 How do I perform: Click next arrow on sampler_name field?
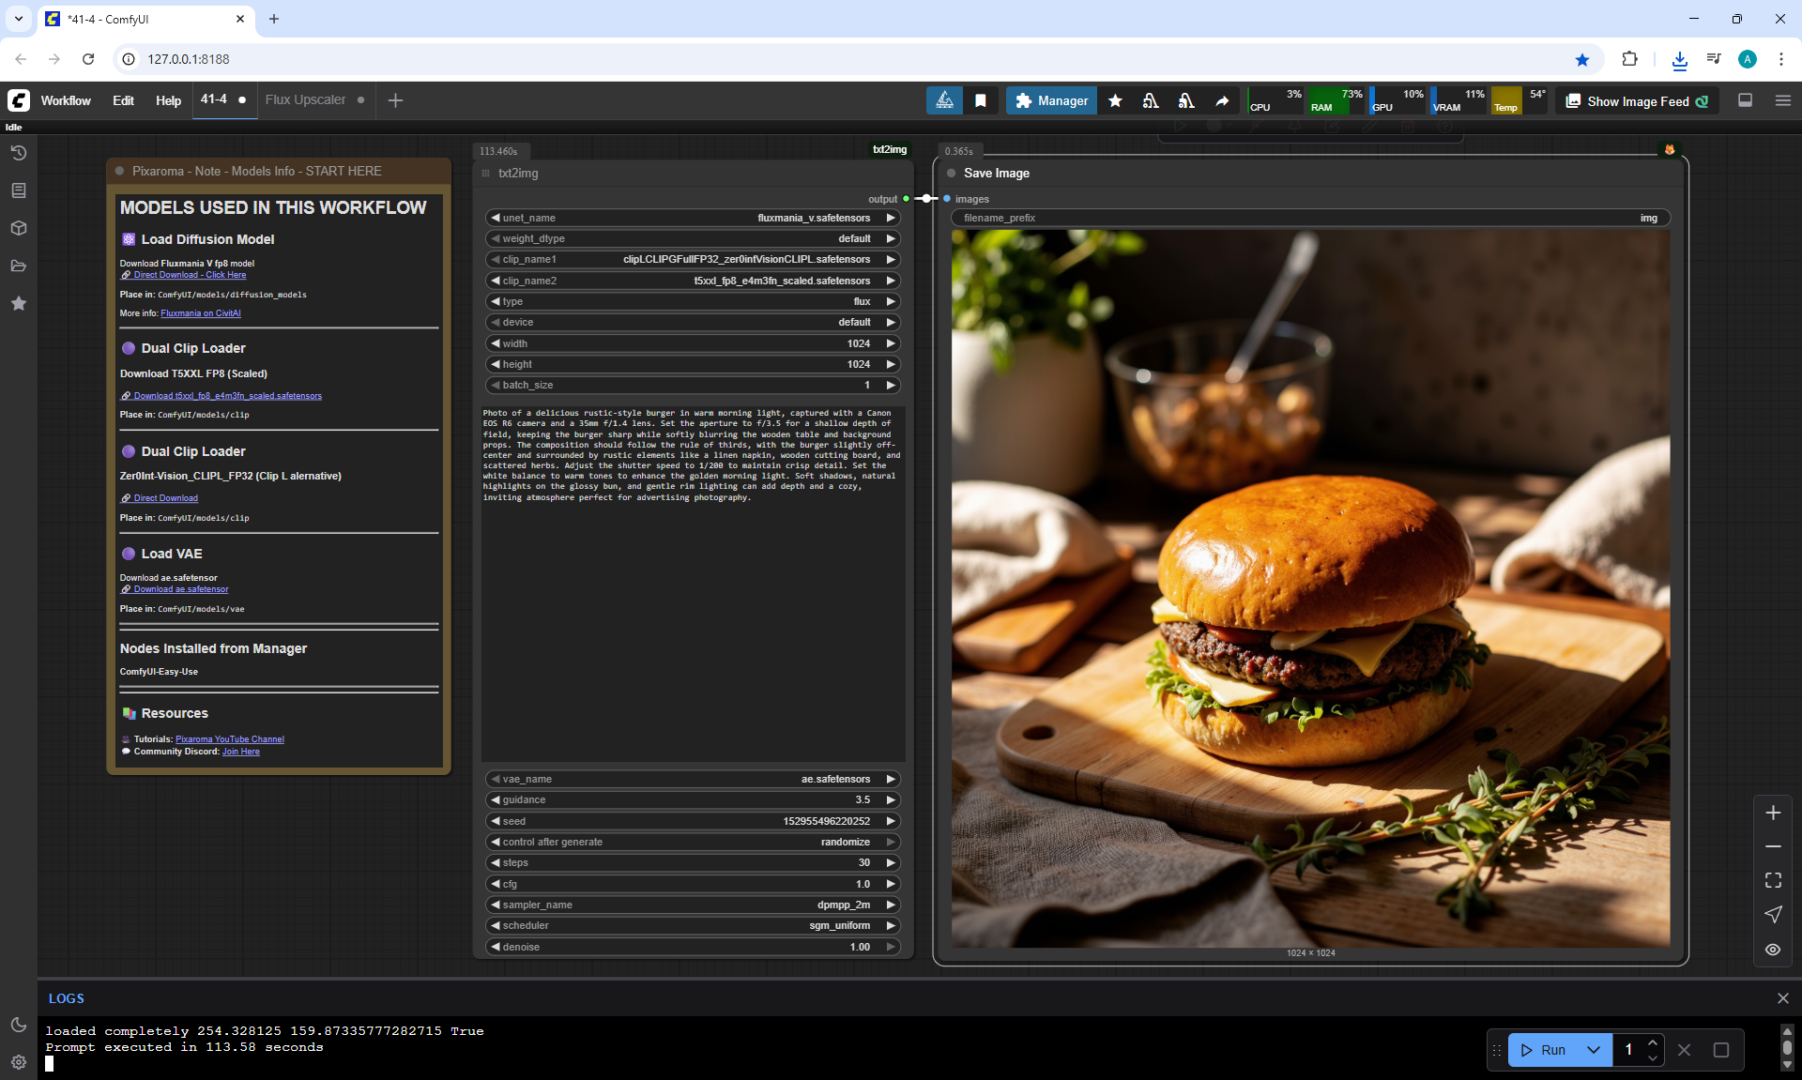click(x=890, y=905)
